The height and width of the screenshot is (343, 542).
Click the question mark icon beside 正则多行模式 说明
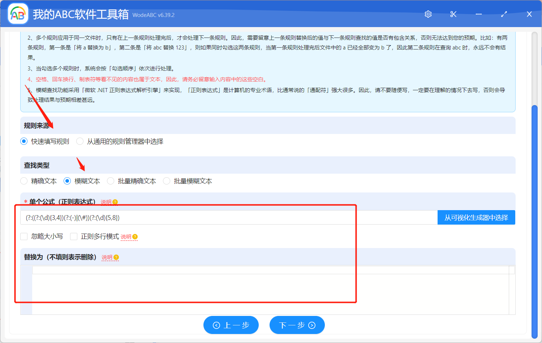pyautogui.click(x=134, y=236)
